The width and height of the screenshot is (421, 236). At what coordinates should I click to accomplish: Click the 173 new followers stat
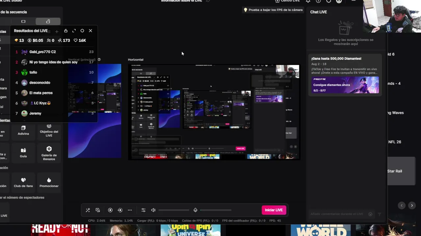coord(64,40)
